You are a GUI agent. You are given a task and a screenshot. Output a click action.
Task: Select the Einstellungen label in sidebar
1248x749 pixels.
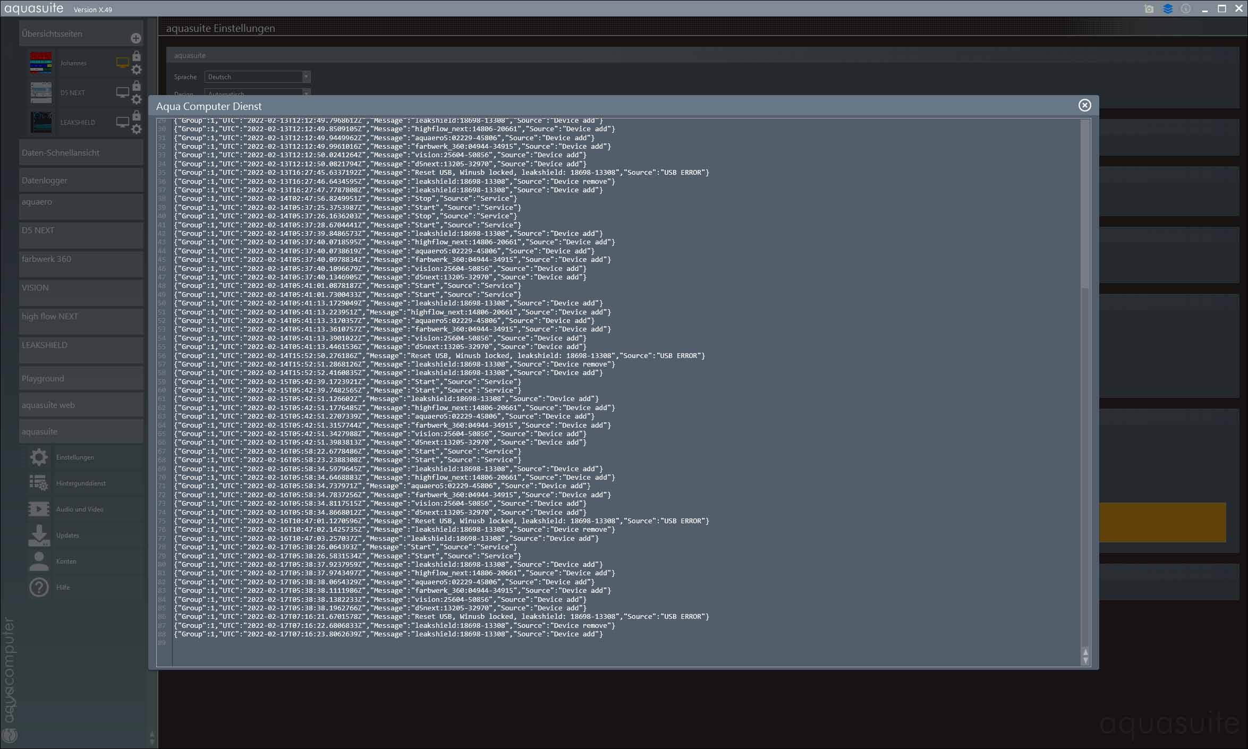click(x=75, y=457)
